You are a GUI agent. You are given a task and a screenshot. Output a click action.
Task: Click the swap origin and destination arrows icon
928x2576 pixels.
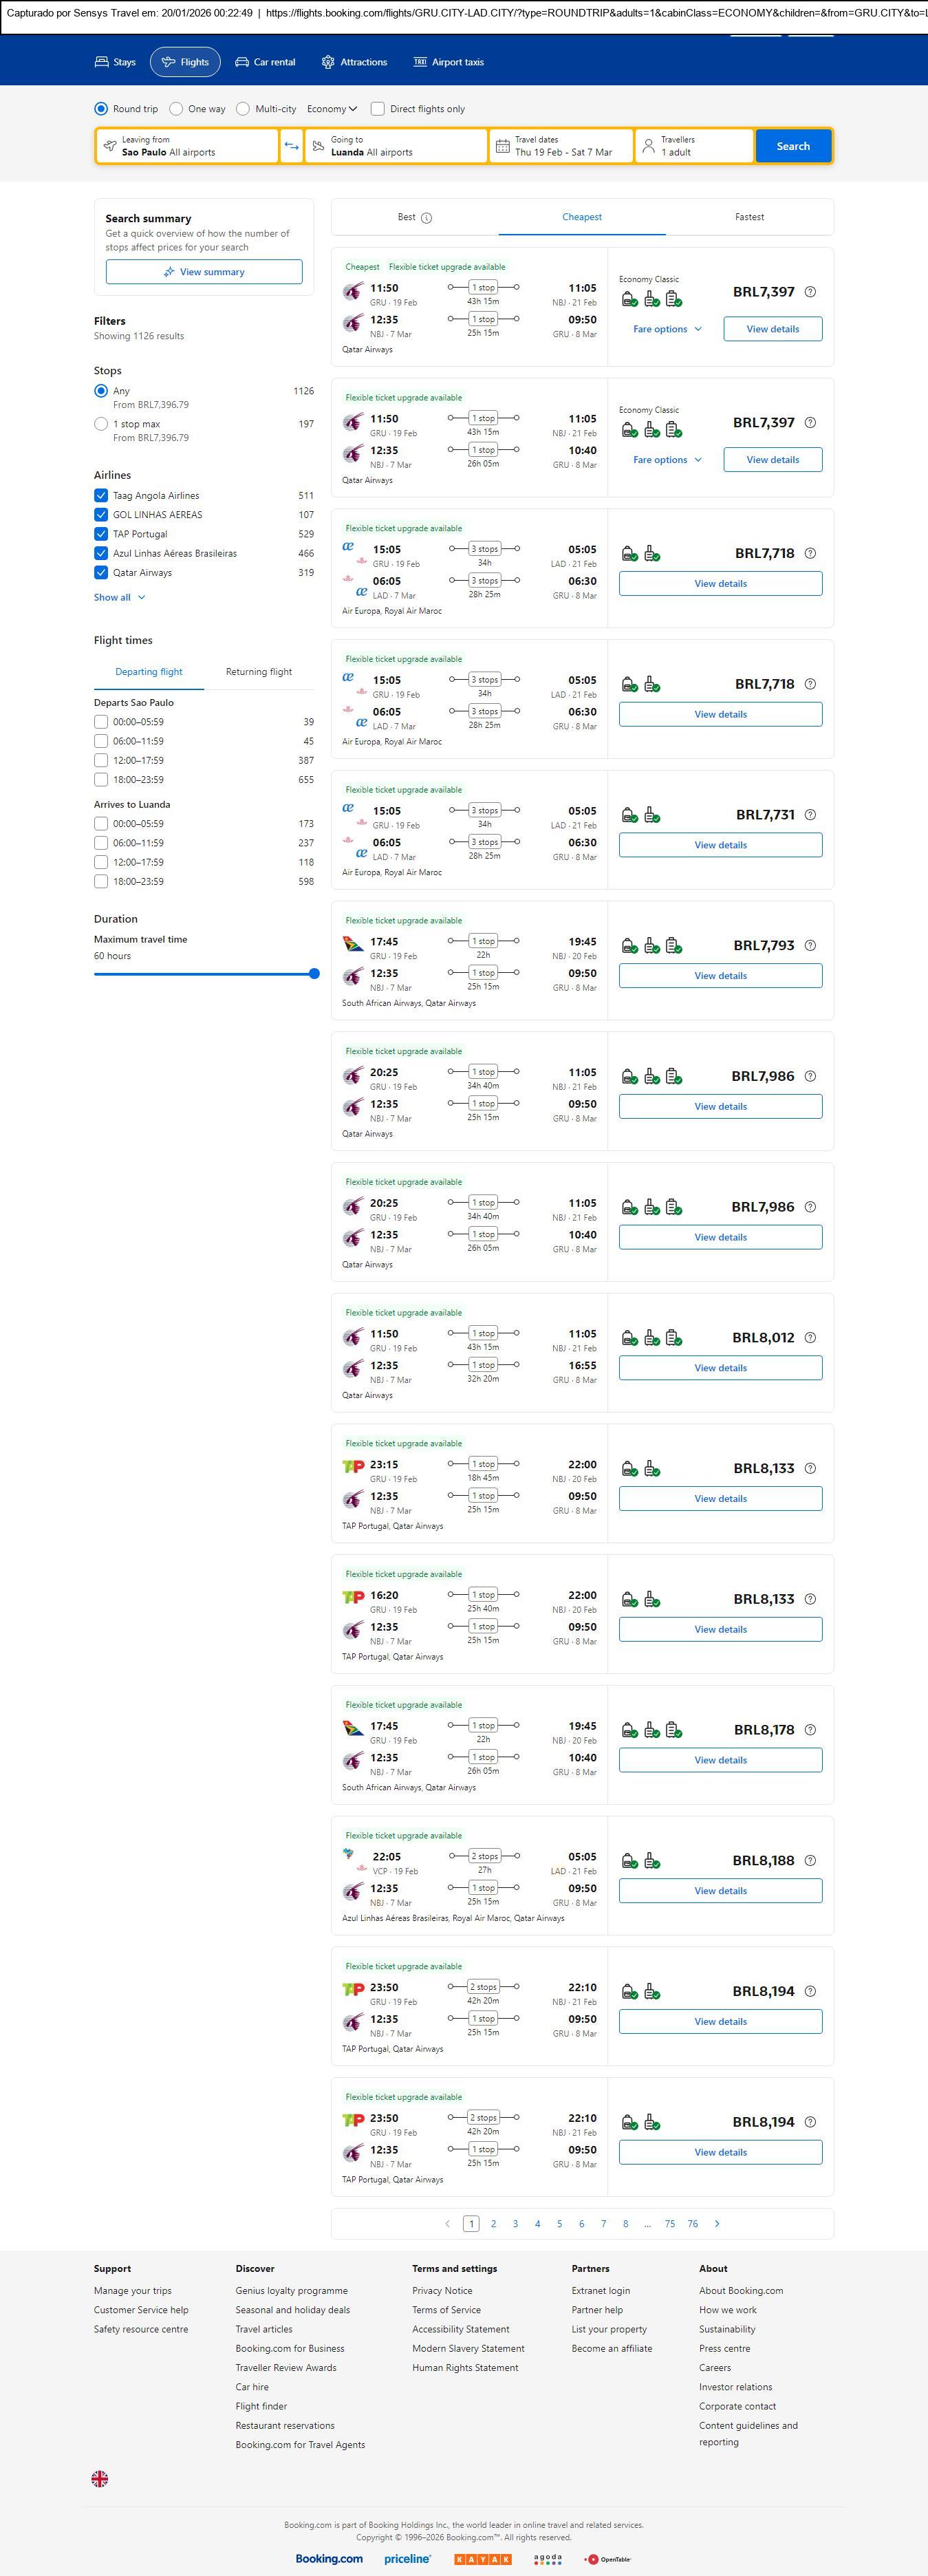(291, 146)
